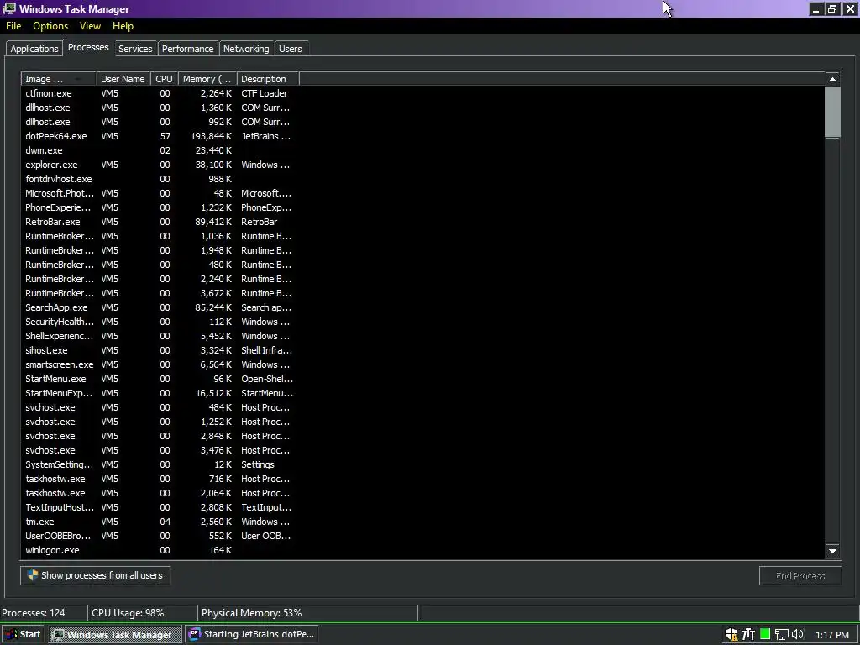Select the SearchApp.exe process
Viewport: 860px width, 645px height.
pos(159,307)
